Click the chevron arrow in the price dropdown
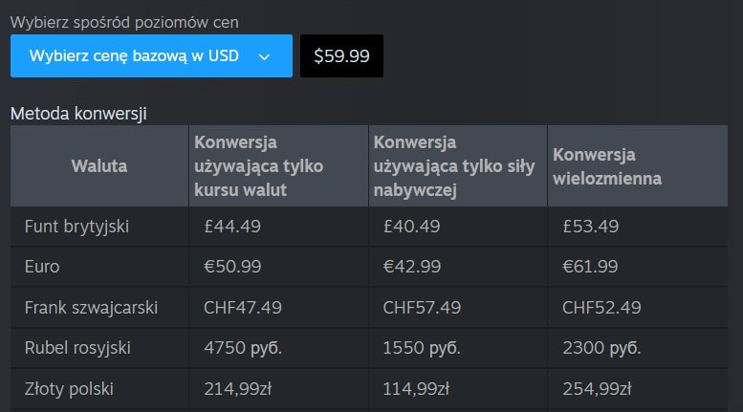Image resolution: width=743 pixels, height=412 pixels. 265,56
